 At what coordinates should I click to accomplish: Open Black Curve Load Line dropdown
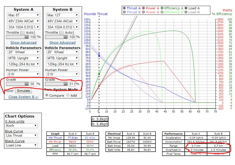(21, 145)
